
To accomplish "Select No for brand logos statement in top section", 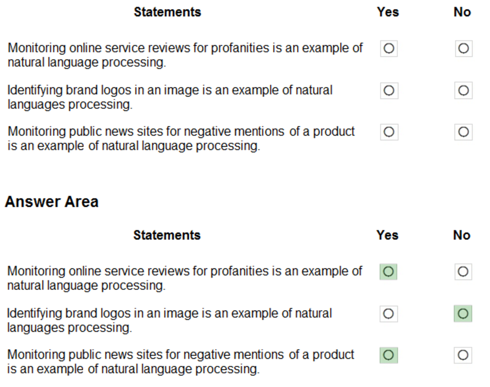I will [463, 91].
